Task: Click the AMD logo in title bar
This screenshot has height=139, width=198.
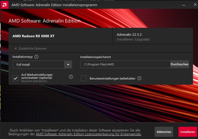Action: pyautogui.click(x=5, y=5)
